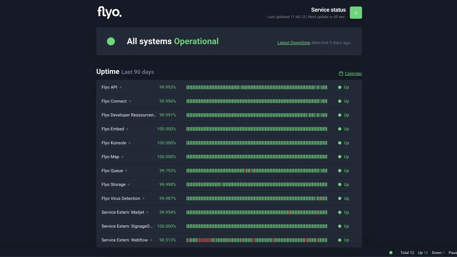Open the Calendar link

353,73
